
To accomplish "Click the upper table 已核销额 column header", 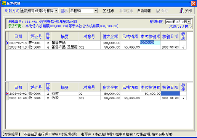I will [x=130, y=36].
